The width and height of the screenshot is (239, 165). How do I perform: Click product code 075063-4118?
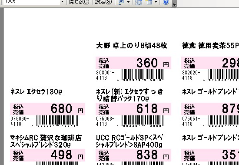[x=105, y=121]
